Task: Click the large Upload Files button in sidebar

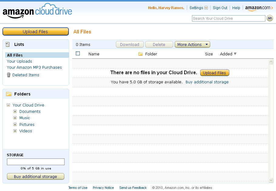Action: click(35, 32)
